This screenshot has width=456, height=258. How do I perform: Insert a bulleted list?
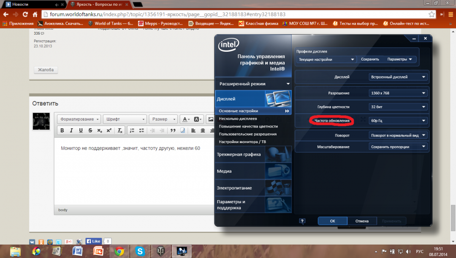click(141, 131)
